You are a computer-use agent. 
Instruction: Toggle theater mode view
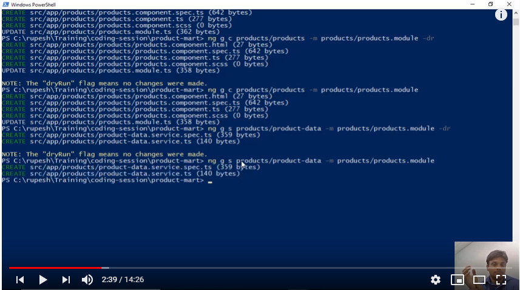[x=479, y=280]
